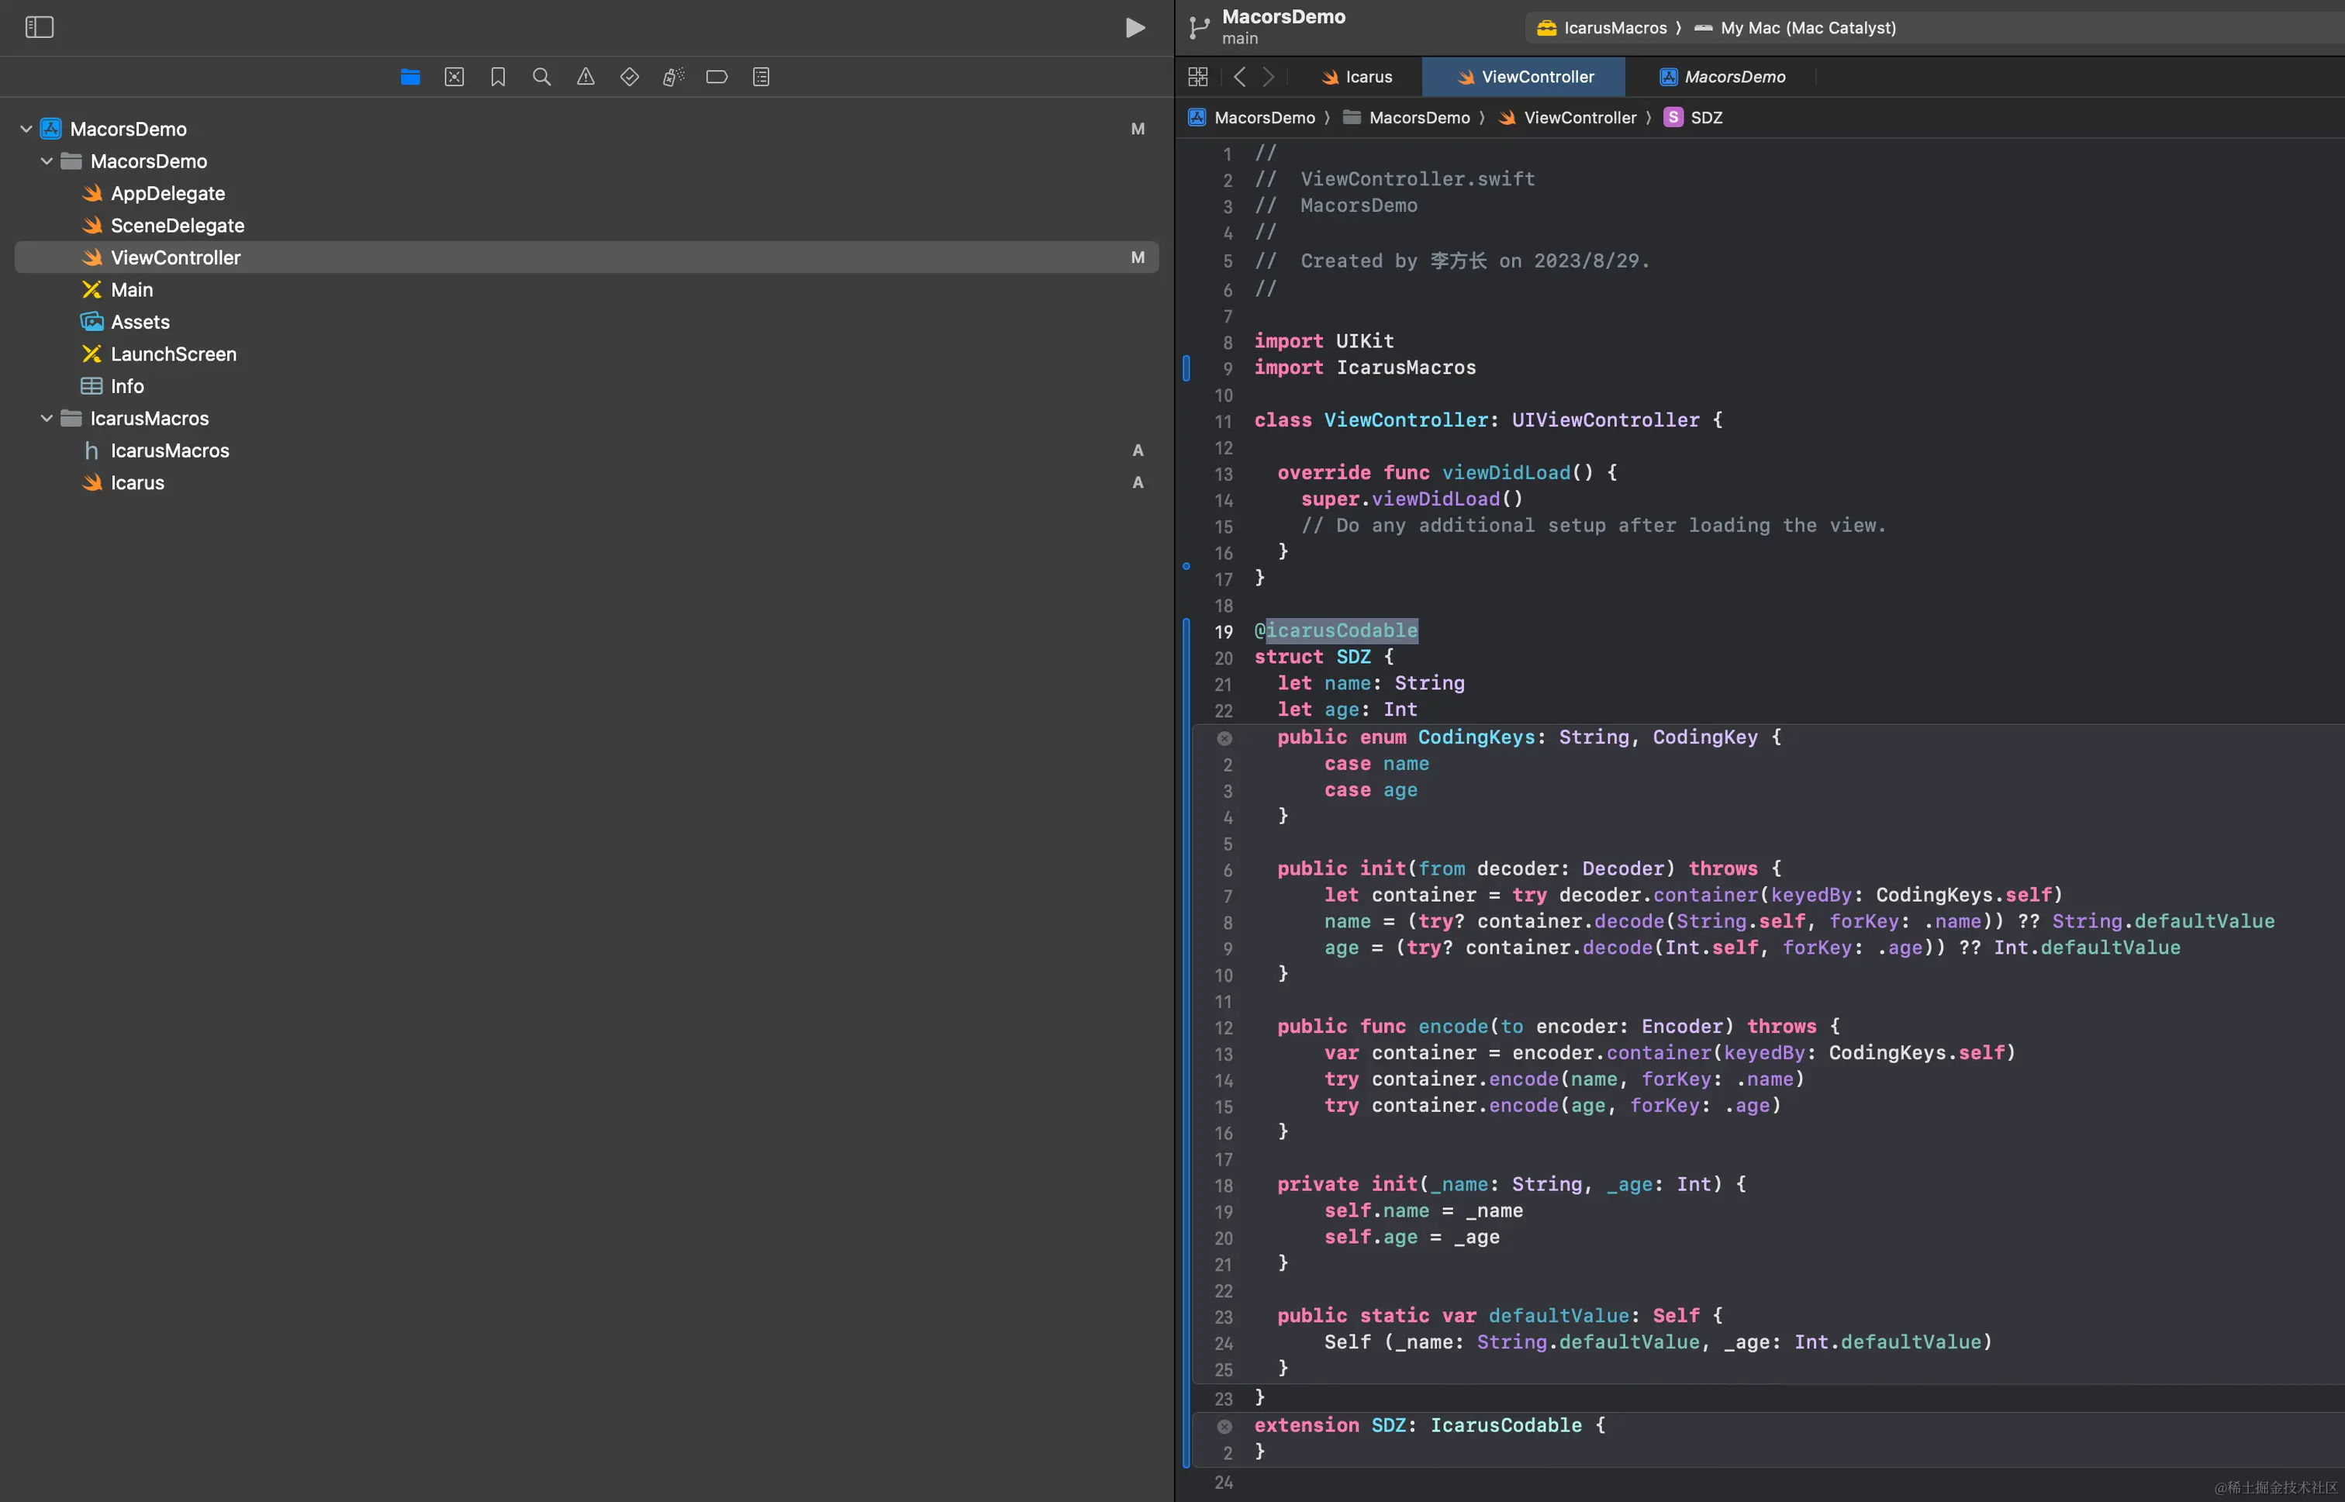
Task: Open the Project navigator folder icon
Action: pos(409,77)
